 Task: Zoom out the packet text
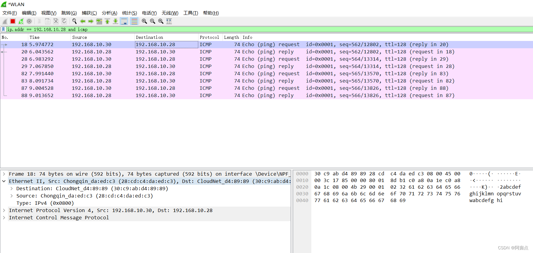[153, 21]
